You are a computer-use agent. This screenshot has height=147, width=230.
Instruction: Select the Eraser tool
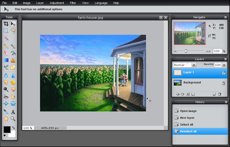[x=6, y=53]
